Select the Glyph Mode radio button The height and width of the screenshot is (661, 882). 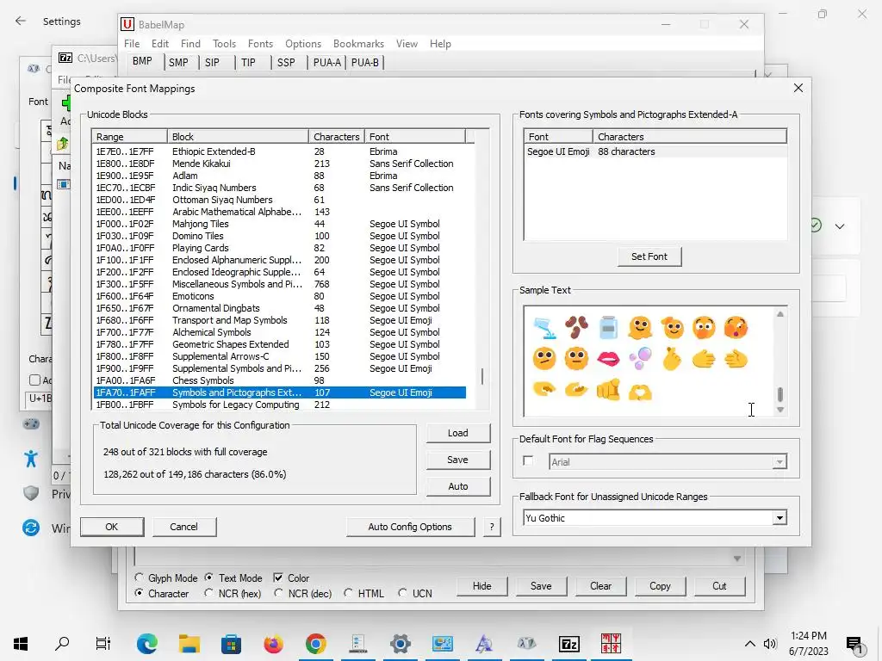[139, 578]
